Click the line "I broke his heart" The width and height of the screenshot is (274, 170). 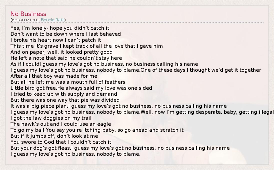coord(56,40)
